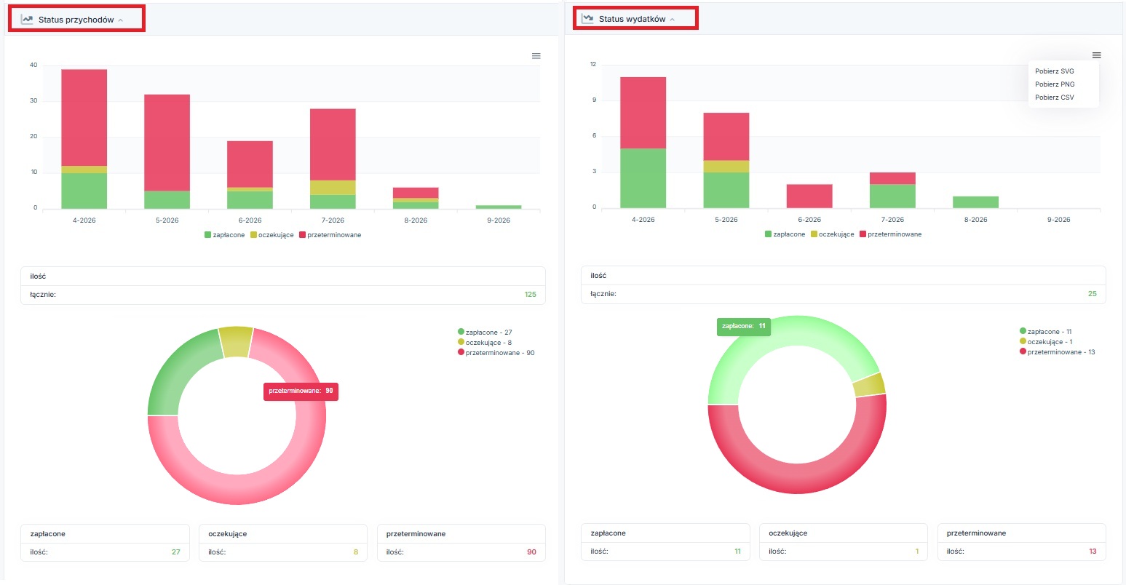Click the income przeterminowane count card
This screenshot has height=585, width=1126.
(x=461, y=543)
